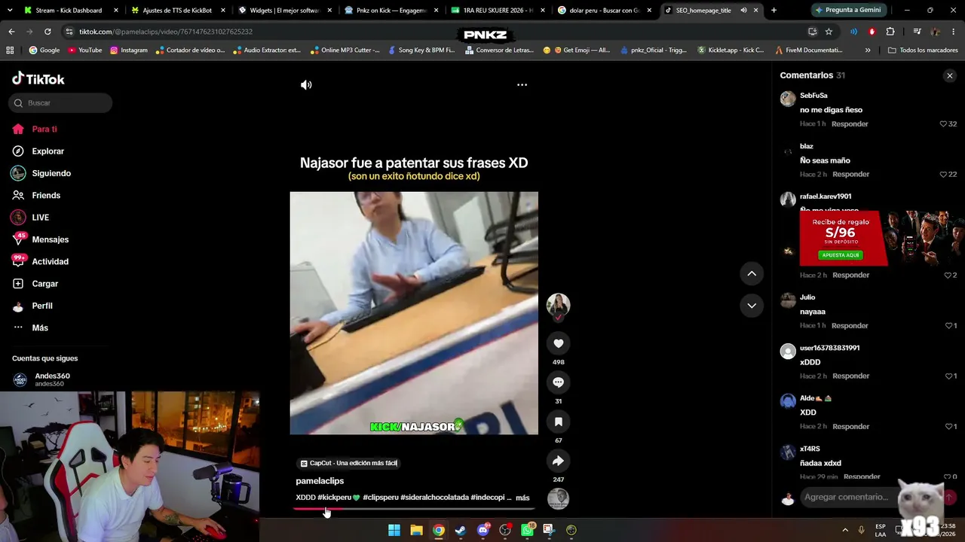The width and height of the screenshot is (965, 542).
Task: Share the video with the arrow icon
Action: (x=558, y=461)
